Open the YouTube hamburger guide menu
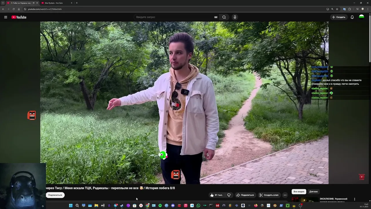This screenshot has height=209, width=371. 6,17
